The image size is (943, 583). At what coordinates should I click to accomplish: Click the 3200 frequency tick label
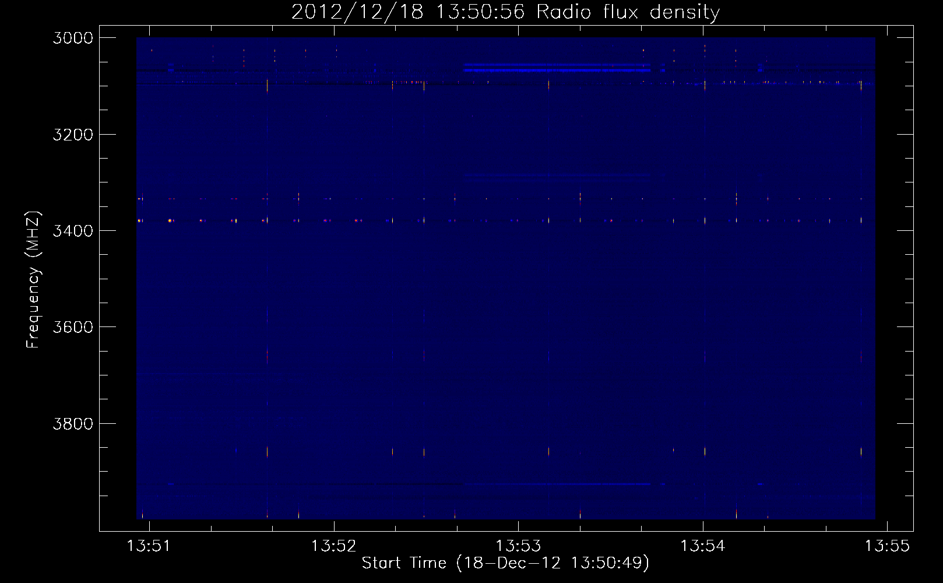coord(73,135)
